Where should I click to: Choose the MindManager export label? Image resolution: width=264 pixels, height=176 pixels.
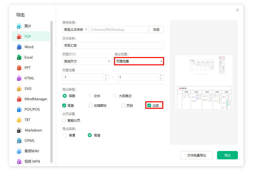pyautogui.click(x=36, y=99)
